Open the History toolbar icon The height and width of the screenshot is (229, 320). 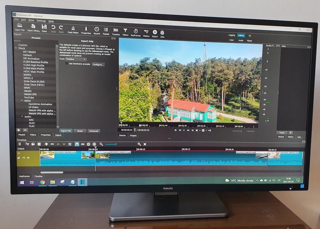click(x=146, y=33)
